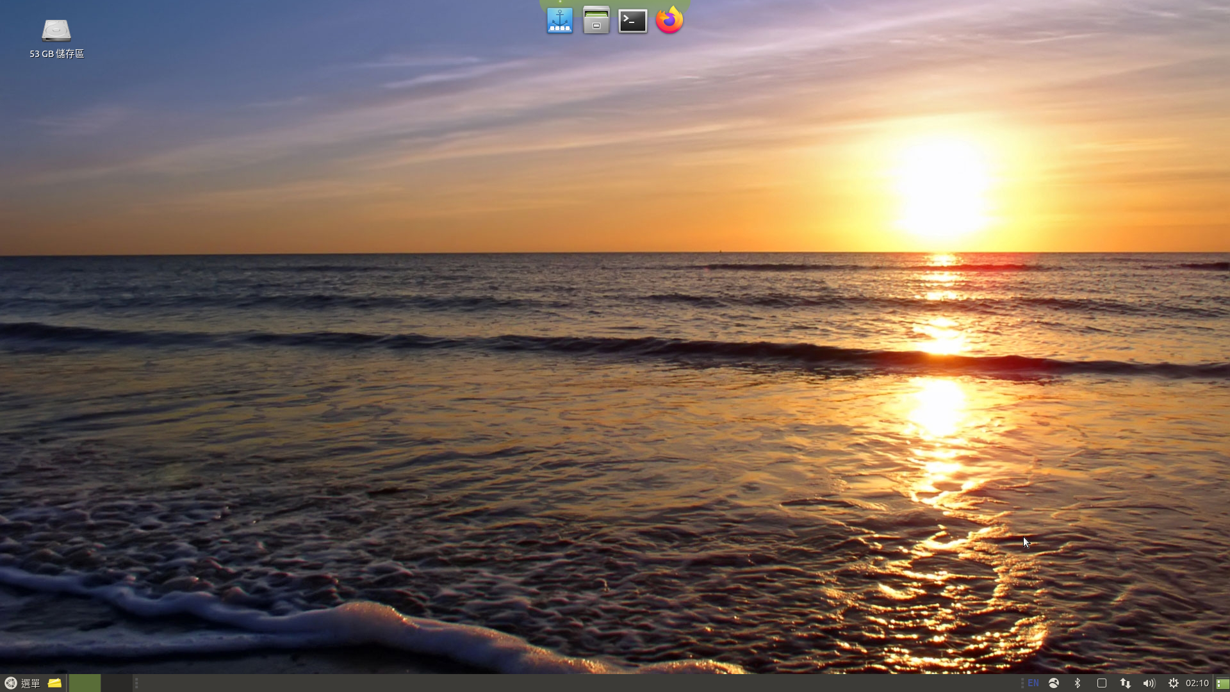Open the Plank anchor dock settings icon
1230x692 pixels.
click(x=560, y=21)
